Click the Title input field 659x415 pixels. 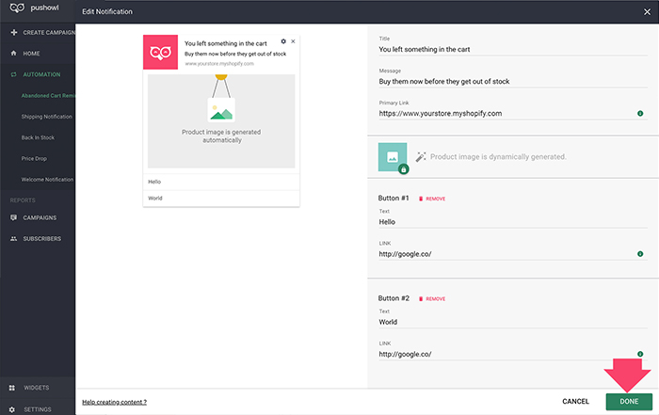[513, 50]
